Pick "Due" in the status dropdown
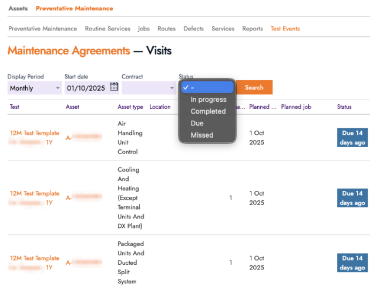The height and width of the screenshot is (287, 370). [197, 124]
